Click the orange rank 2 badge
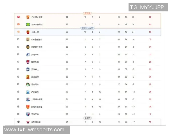 coord(19,25)
